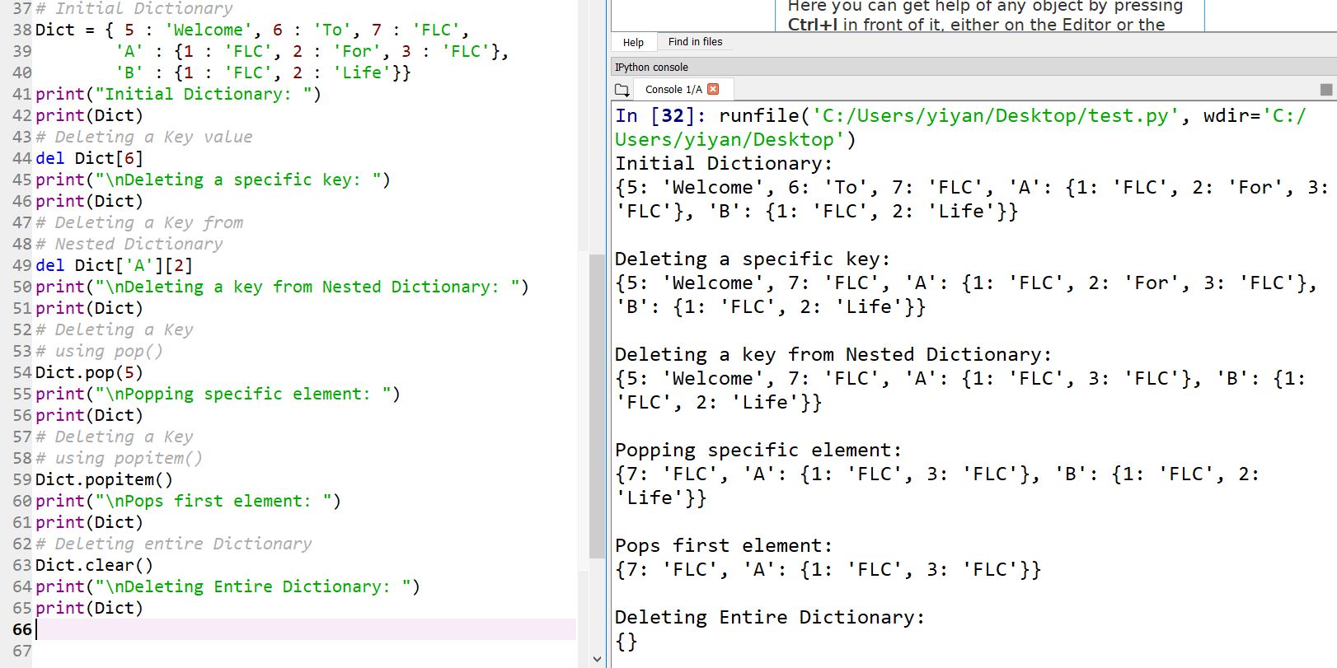Click the 'Pops first element:' console output
The height and width of the screenshot is (668, 1337).
[723, 546]
